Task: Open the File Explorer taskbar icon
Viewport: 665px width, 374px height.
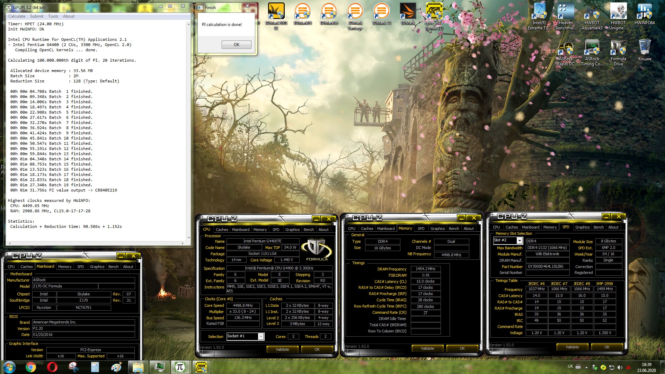Action: click(138, 367)
